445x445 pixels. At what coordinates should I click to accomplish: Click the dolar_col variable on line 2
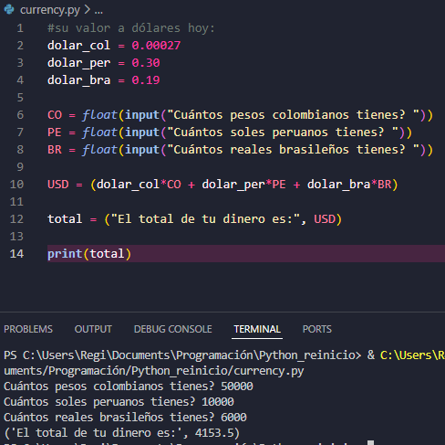(x=78, y=46)
